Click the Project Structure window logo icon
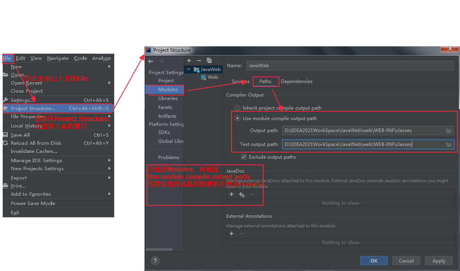Image resolution: width=460 pixels, height=271 pixels. [x=149, y=50]
